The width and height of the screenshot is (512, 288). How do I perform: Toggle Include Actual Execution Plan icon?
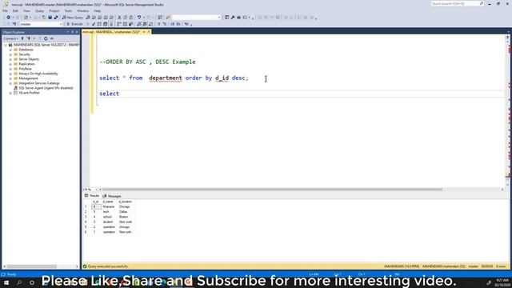[119, 24]
